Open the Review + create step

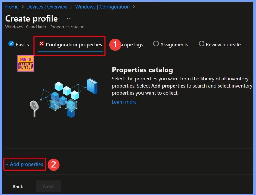(x=220, y=44)
